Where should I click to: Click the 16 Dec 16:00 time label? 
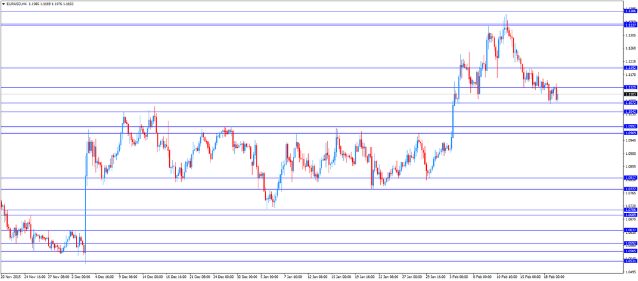point(177,277)
